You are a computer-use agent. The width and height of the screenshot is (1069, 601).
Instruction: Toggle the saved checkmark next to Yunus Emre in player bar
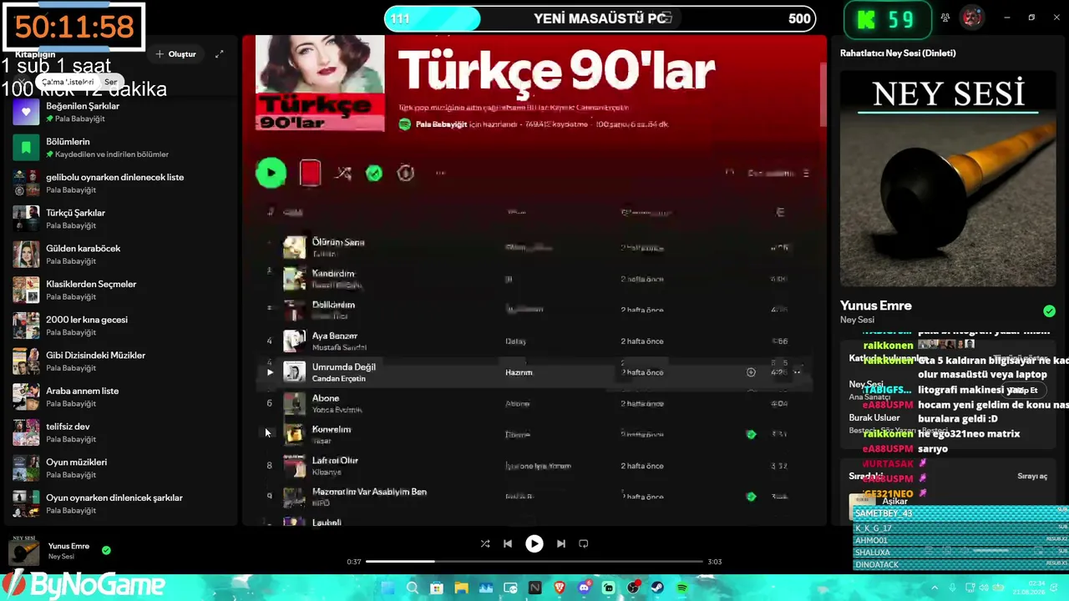coord(106,550)
